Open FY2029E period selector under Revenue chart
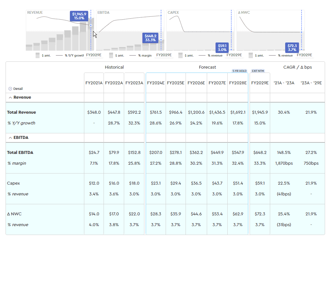 [94, 55]
